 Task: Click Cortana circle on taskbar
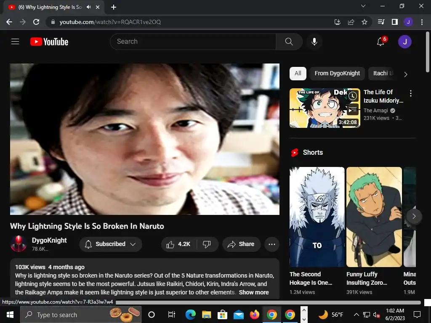pyautogui.click(x=152, y=315)
